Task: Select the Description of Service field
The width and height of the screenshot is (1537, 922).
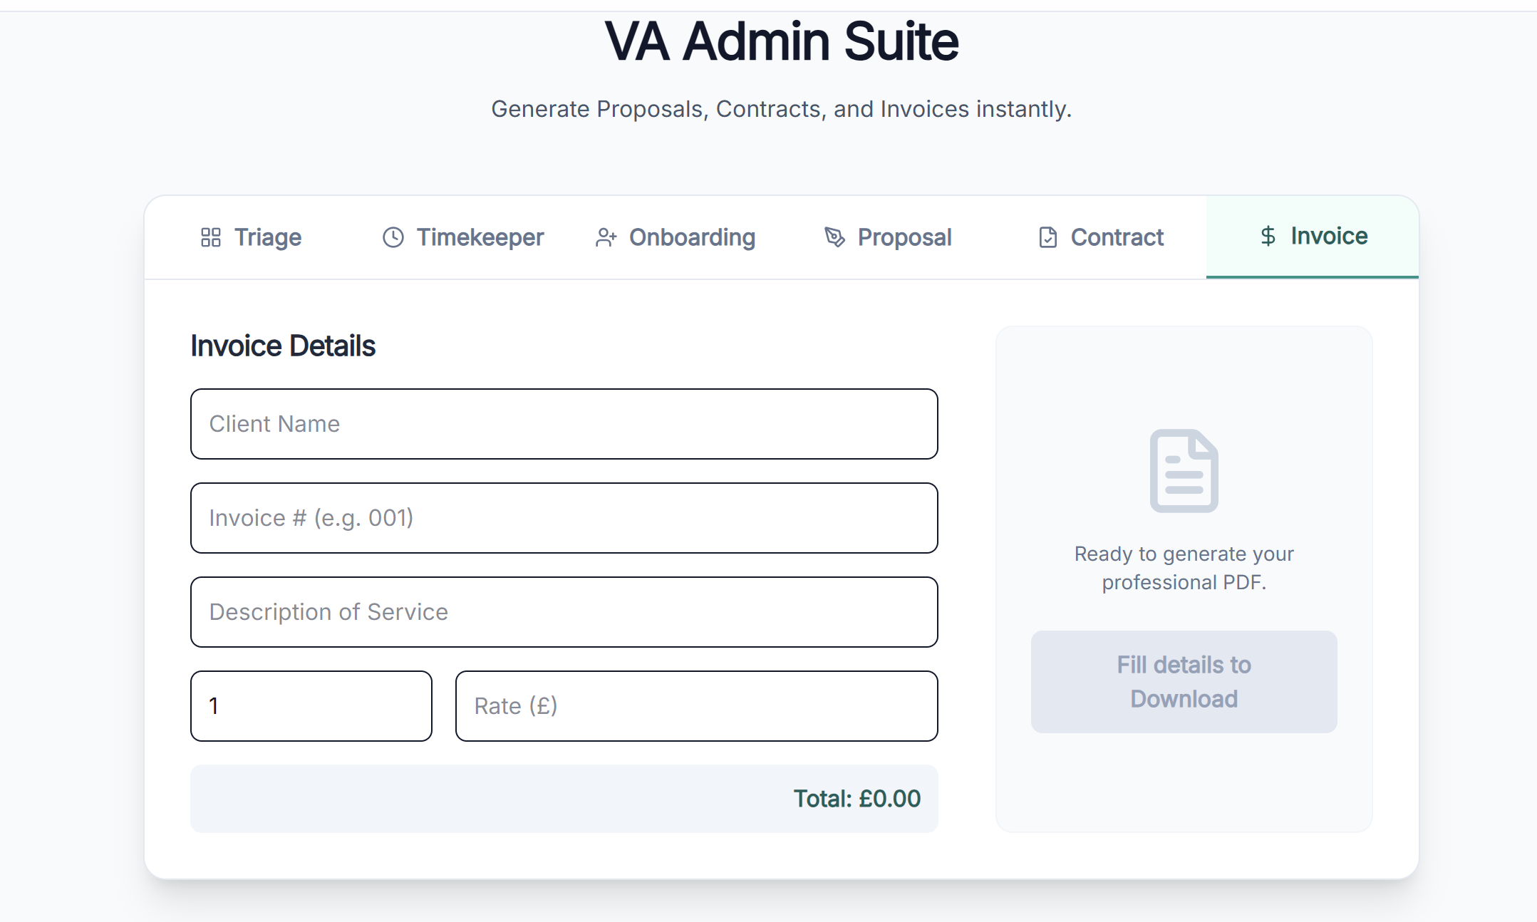Action: tap(563, 612)
